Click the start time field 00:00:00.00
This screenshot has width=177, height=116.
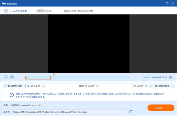pos(34,86)
